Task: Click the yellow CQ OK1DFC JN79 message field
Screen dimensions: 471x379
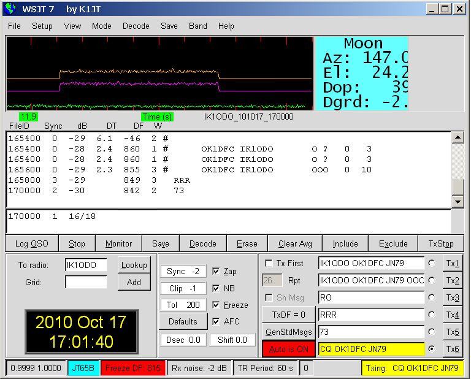Action: (371, 349)
